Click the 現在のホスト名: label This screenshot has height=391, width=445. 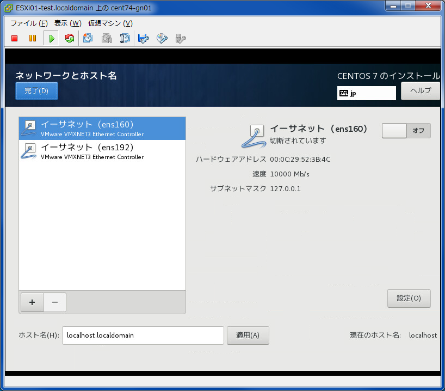pos(375,335)
